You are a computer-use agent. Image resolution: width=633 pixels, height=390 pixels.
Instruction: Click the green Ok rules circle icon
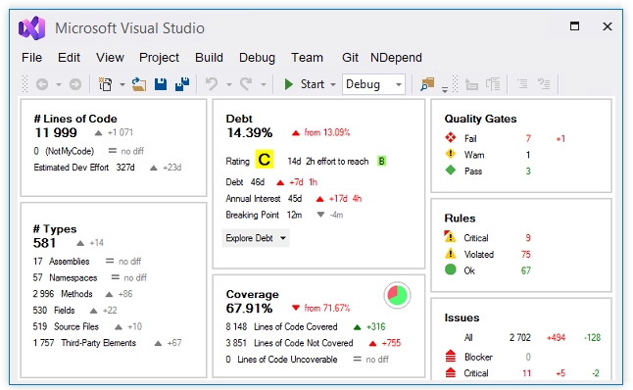[451, 269]
